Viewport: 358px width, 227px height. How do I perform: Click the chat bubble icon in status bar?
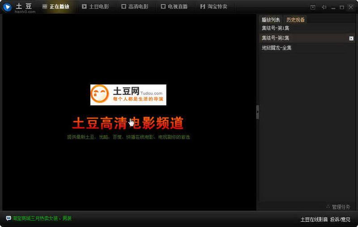click(x=9, y=219)
